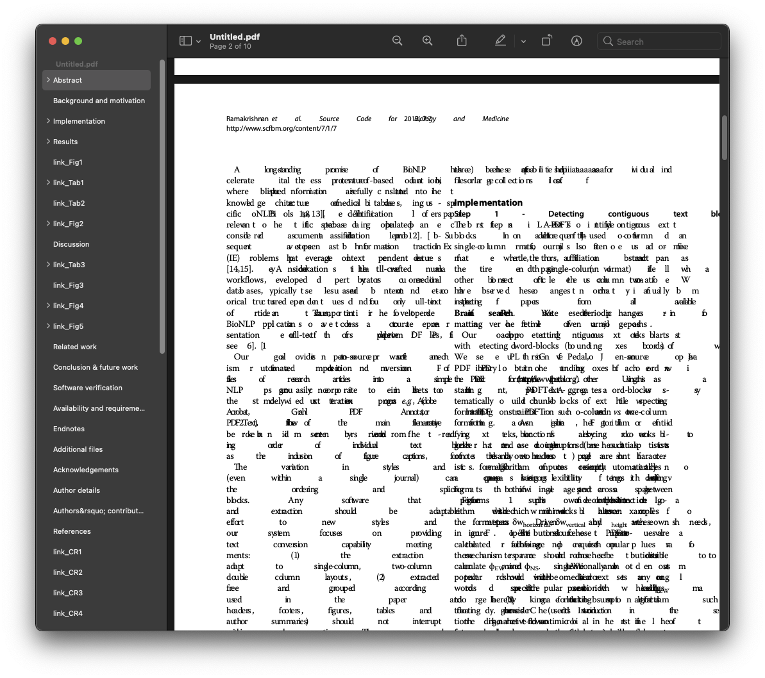Click the Zoom In magnifier icon

(x=427, y=40)
